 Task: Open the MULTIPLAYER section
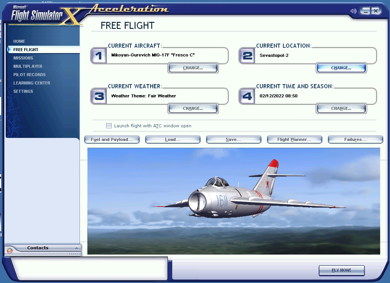point(28,66)
